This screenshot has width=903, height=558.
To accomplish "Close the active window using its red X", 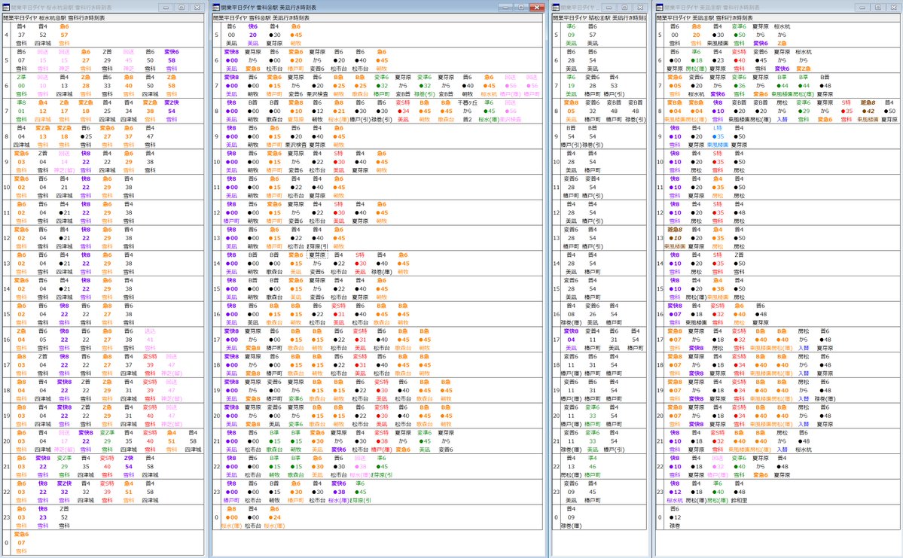I will click(537, 8).
